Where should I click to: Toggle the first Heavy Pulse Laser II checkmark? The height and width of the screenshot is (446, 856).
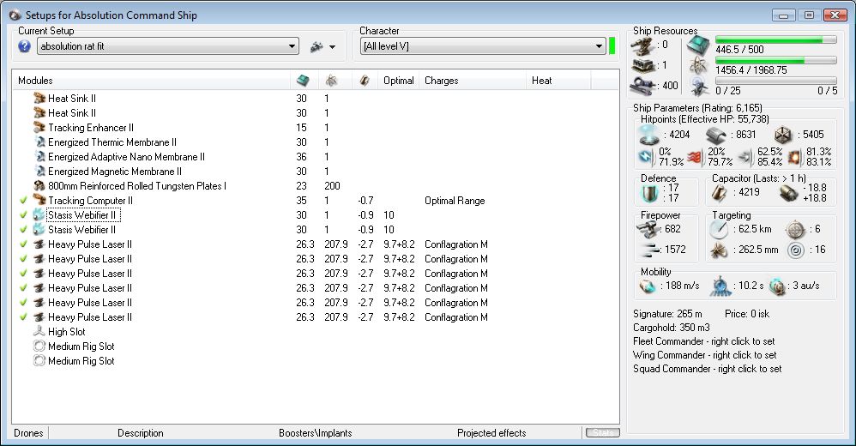(x=23, y=244)
